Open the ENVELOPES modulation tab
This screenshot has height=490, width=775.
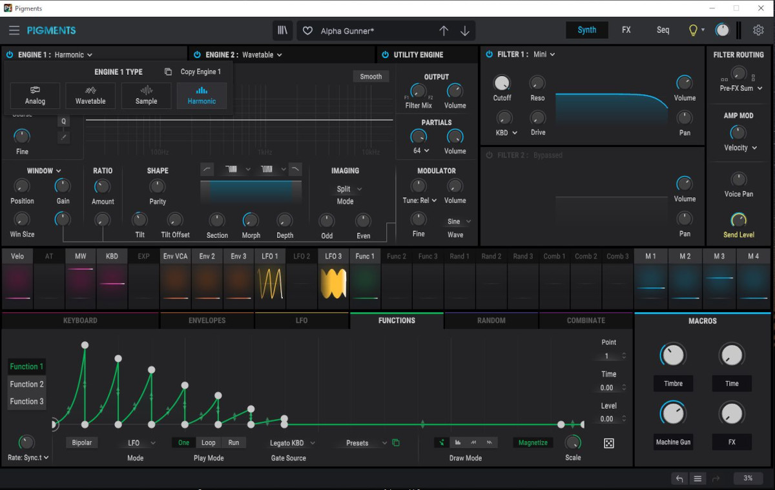pos(207,320)
